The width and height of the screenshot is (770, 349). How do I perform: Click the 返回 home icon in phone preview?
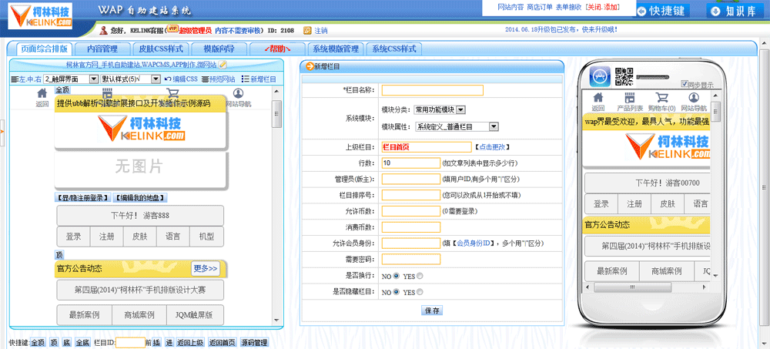coord(598,97)
